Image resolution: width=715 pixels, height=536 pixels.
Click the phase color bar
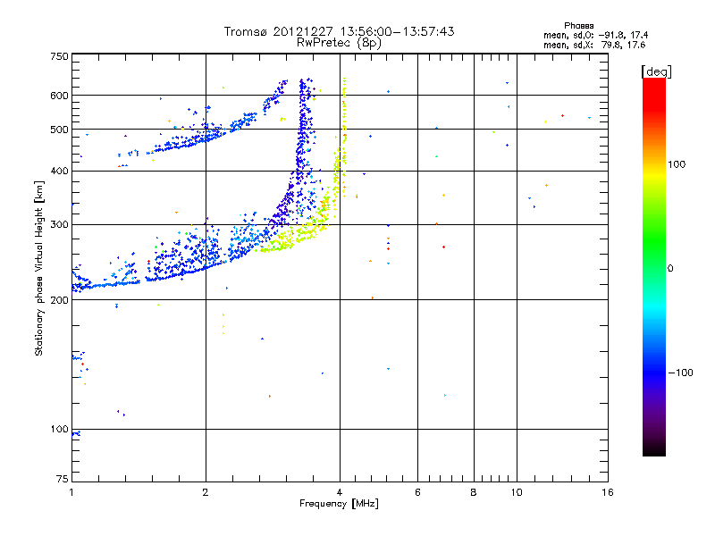tap(654, 266)
